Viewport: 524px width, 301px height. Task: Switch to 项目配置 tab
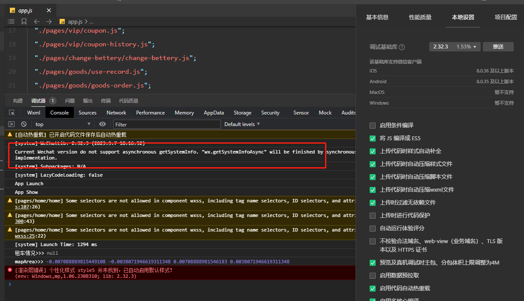coord(506,18)
